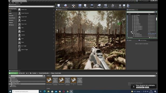Screen dimensions: 166x93
Task: Select the Empty Actor icon
Action: [x=19, y=10]
